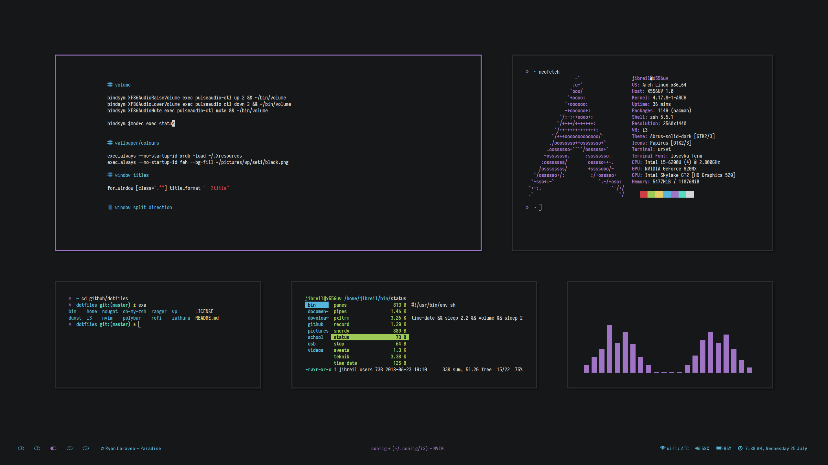The height and width of the screenshot is (465, 828).
Task: Click the red neofetch color block
Action: (643, 194)
